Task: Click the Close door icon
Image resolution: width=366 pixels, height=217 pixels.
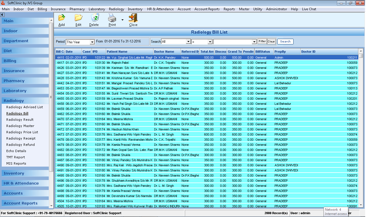Action: 133,18
